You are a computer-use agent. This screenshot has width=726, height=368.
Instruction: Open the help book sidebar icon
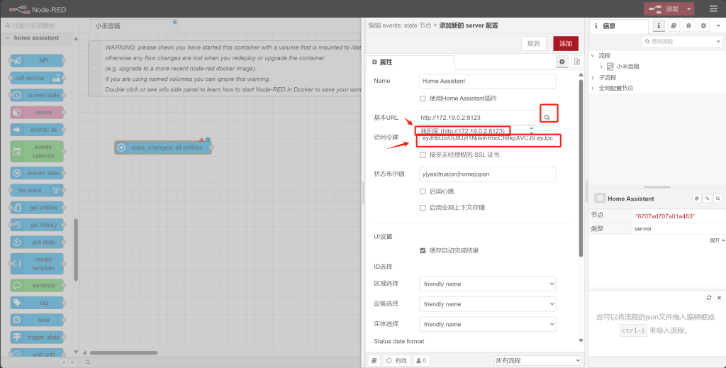(674, 26)
